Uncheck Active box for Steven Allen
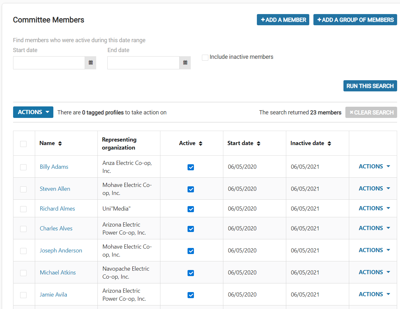The height and width of the screenshot is (309, 400). 191,189
